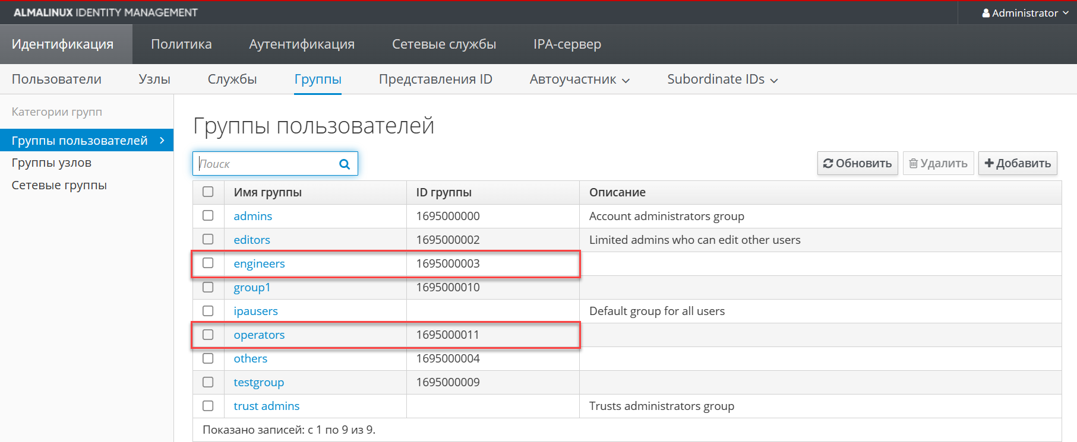This screenshot has width=1077, height=442.
Task: Select Сетевые группы in sidebar
Action: tap(59, 185)
